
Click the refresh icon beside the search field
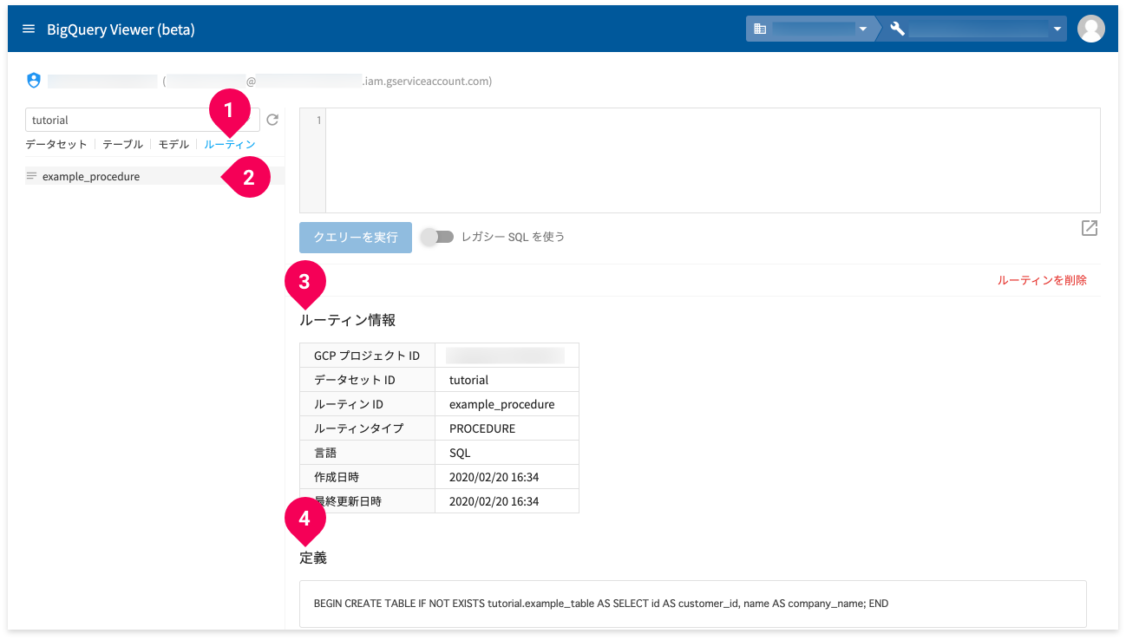click(272, 120)
